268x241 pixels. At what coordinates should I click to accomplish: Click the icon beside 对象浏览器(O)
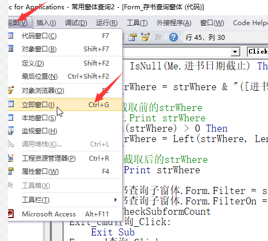click(11, 90)
